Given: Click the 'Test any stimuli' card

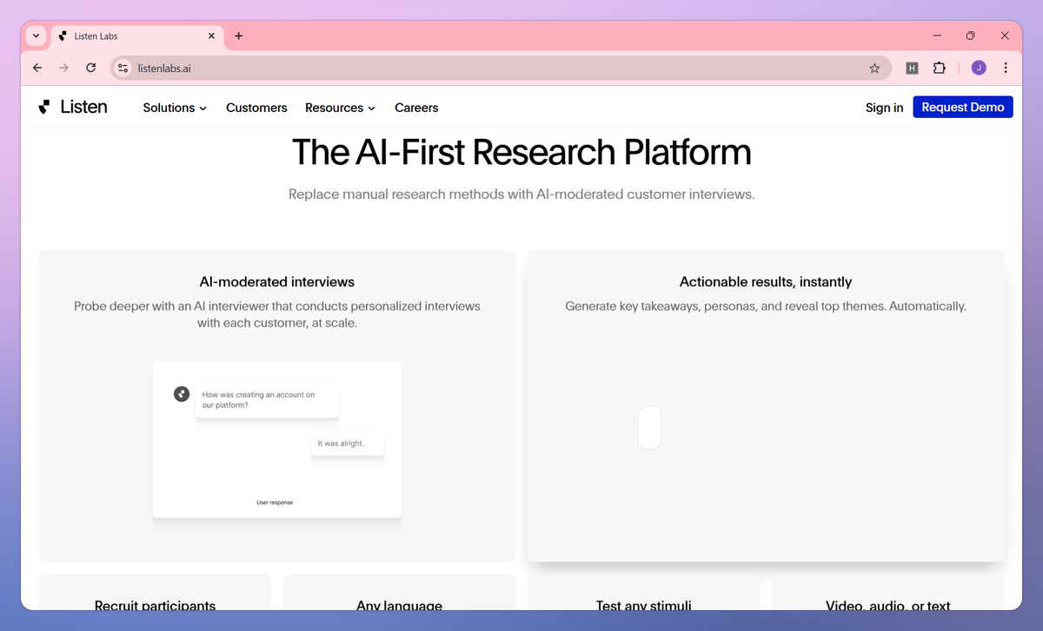Looking at the screenshot, I should (x=643, y=594).
